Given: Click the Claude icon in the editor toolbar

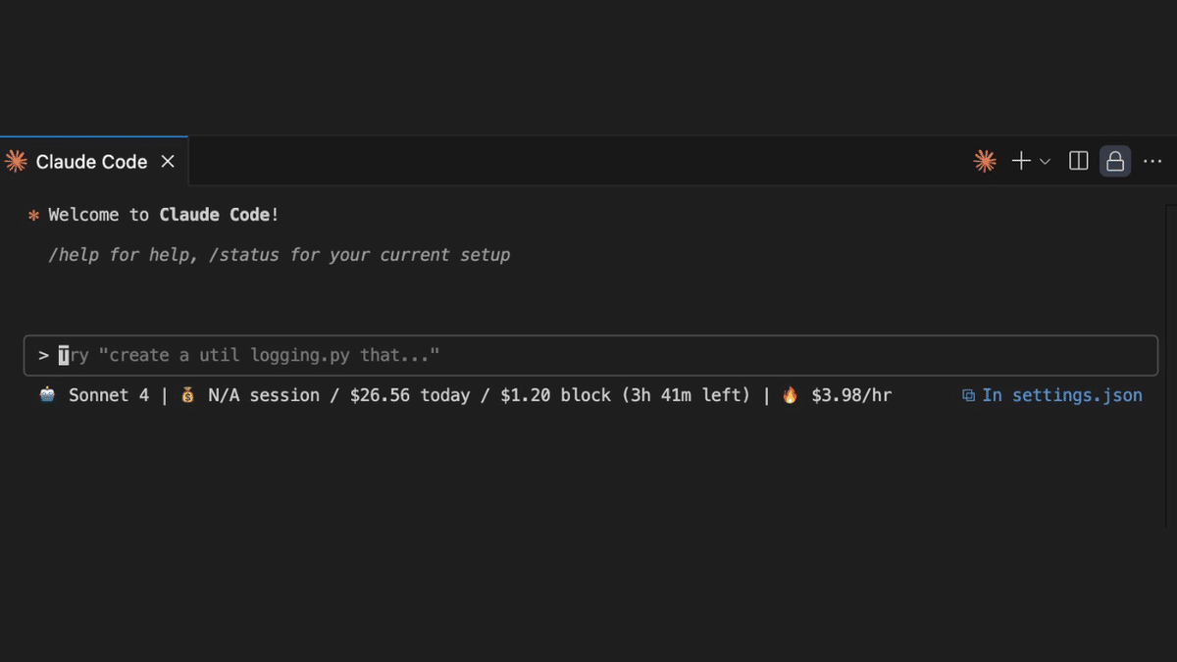Looking at the screenshot, I should coord(985,162).
